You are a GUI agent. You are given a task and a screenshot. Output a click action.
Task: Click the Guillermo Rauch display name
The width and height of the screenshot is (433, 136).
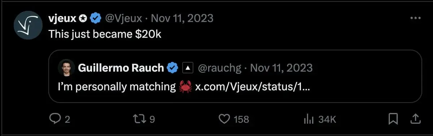pos(121,67)
